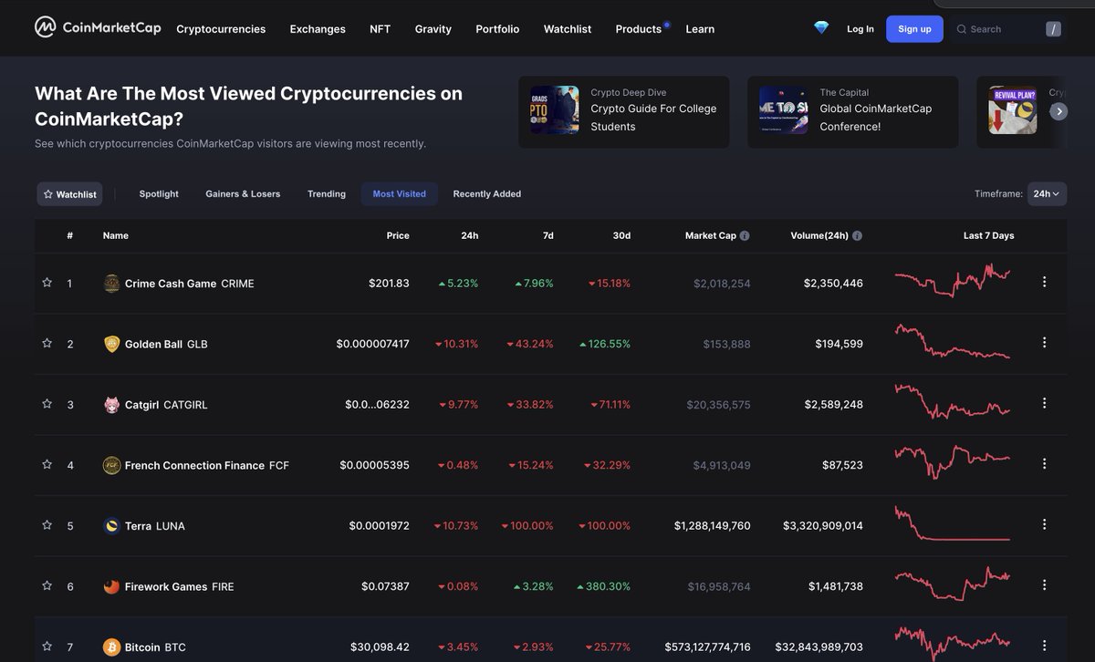
Task: Advance the article carousel with the arrow
Action: tap(1058, 111)
